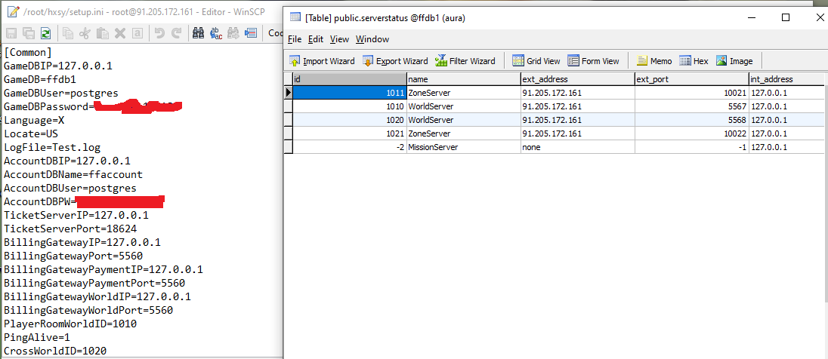Switch to Grid View
This screenshot has width=828, height=359.
[x=536, y=61]
